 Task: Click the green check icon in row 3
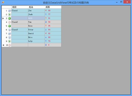tap(10, 18)
